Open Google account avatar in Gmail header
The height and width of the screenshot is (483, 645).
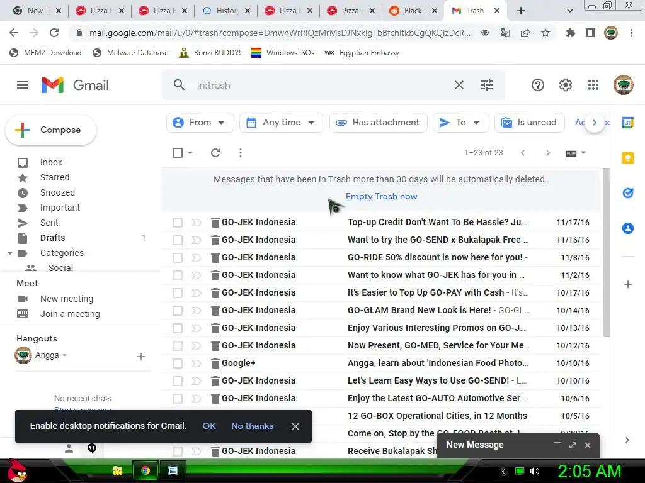[623, 85]
